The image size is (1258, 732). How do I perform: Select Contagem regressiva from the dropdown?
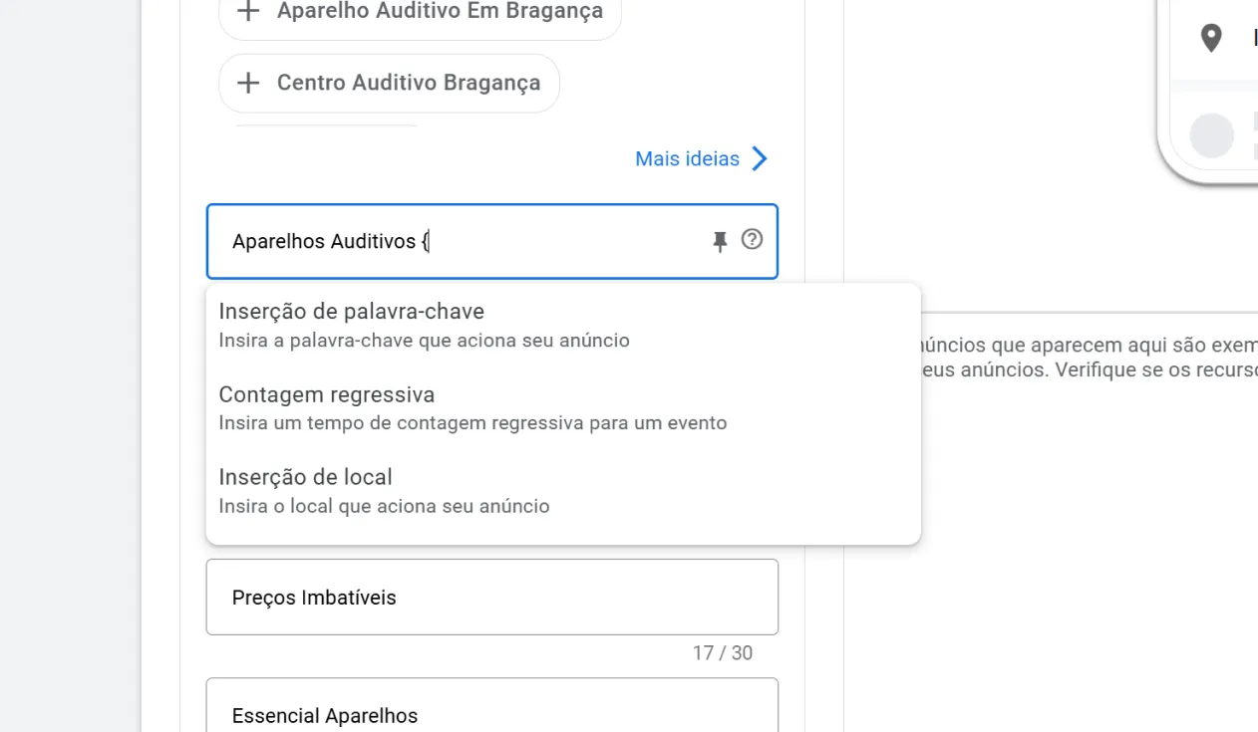point(327,394)
